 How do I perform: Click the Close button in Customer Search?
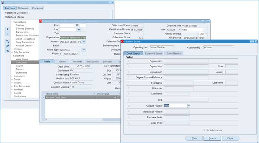[230, 139]
